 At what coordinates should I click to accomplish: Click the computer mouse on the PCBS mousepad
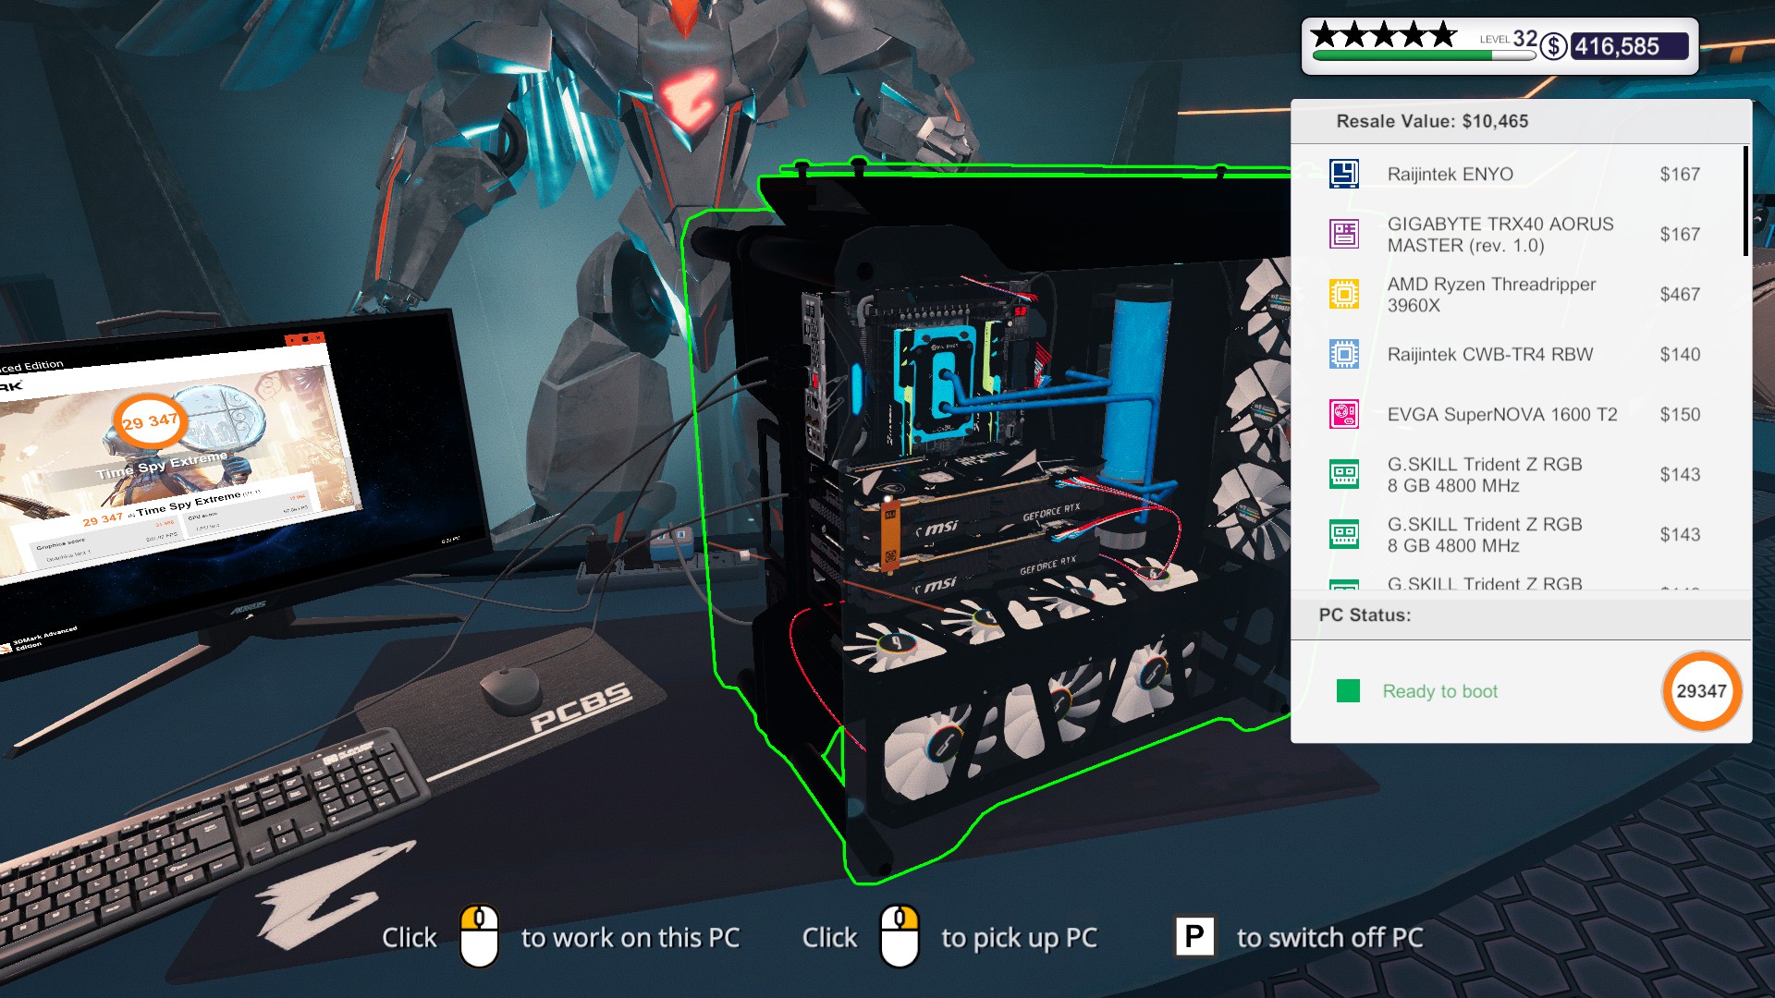[510, 689]
